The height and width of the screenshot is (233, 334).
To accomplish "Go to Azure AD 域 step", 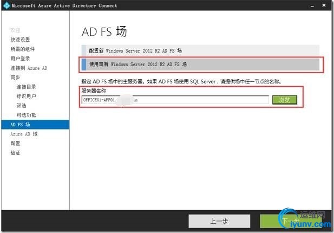I will coord(24,134).
